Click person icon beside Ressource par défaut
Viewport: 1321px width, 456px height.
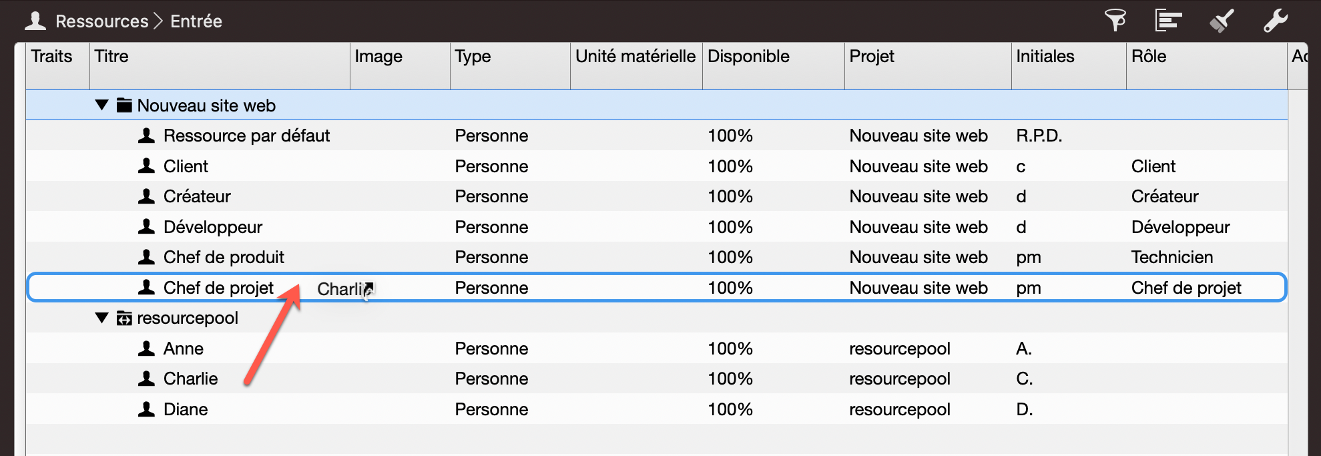pos(146,136)
